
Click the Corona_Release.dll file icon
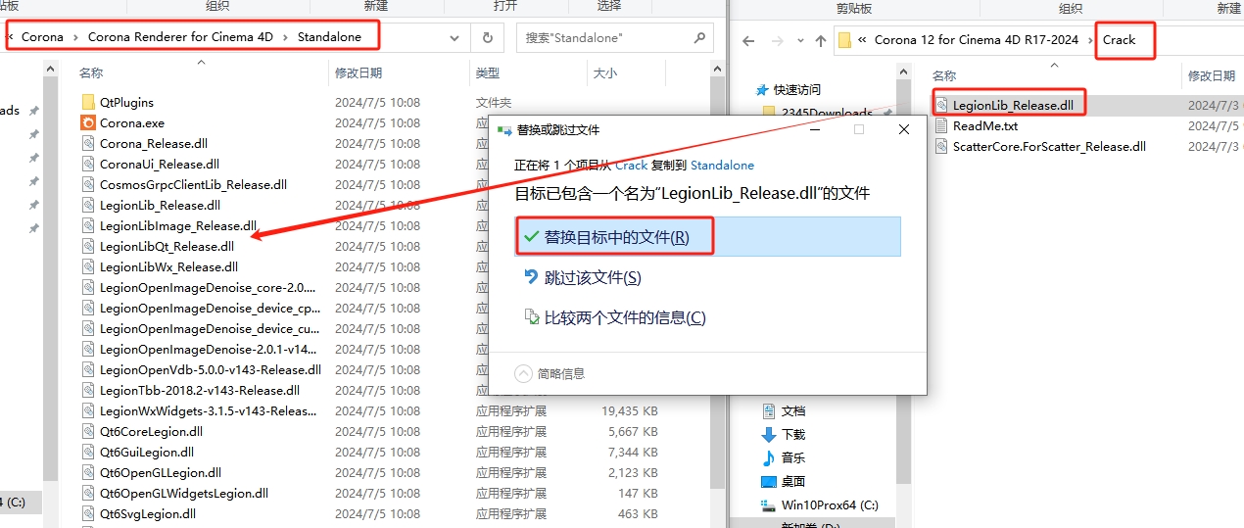tap(88, 143)
